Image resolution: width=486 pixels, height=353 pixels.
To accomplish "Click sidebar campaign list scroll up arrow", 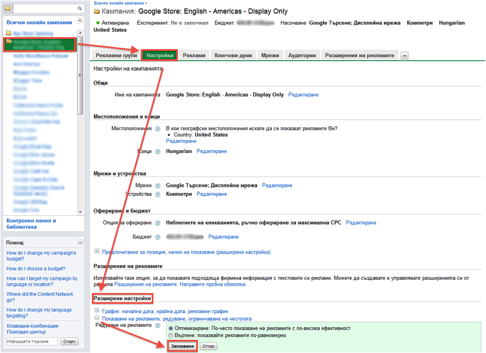I will [x=80, y=33].
